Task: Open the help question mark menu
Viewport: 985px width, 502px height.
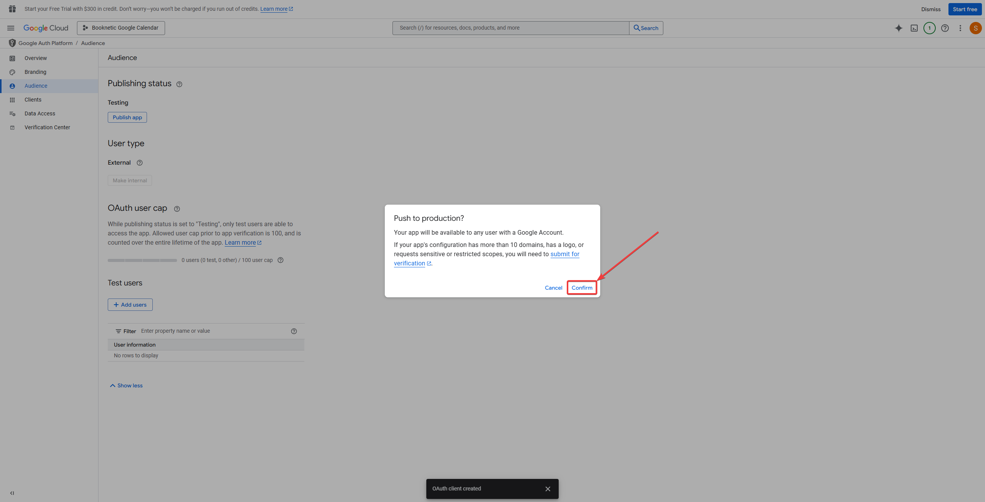Action: (945, 28)
